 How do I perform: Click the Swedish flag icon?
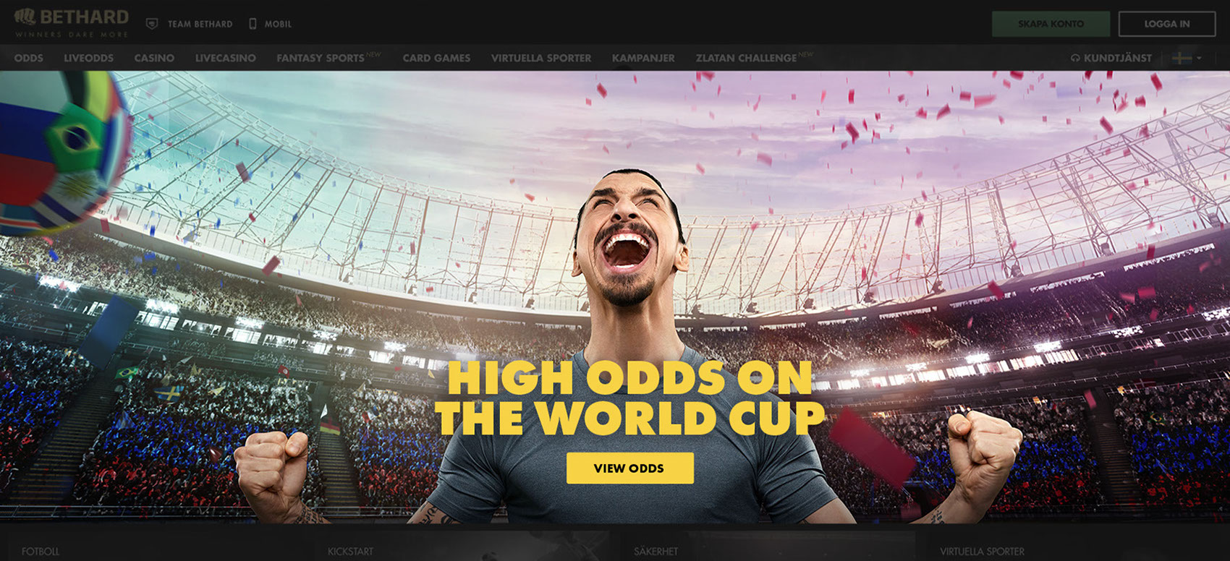(1181, 58)
